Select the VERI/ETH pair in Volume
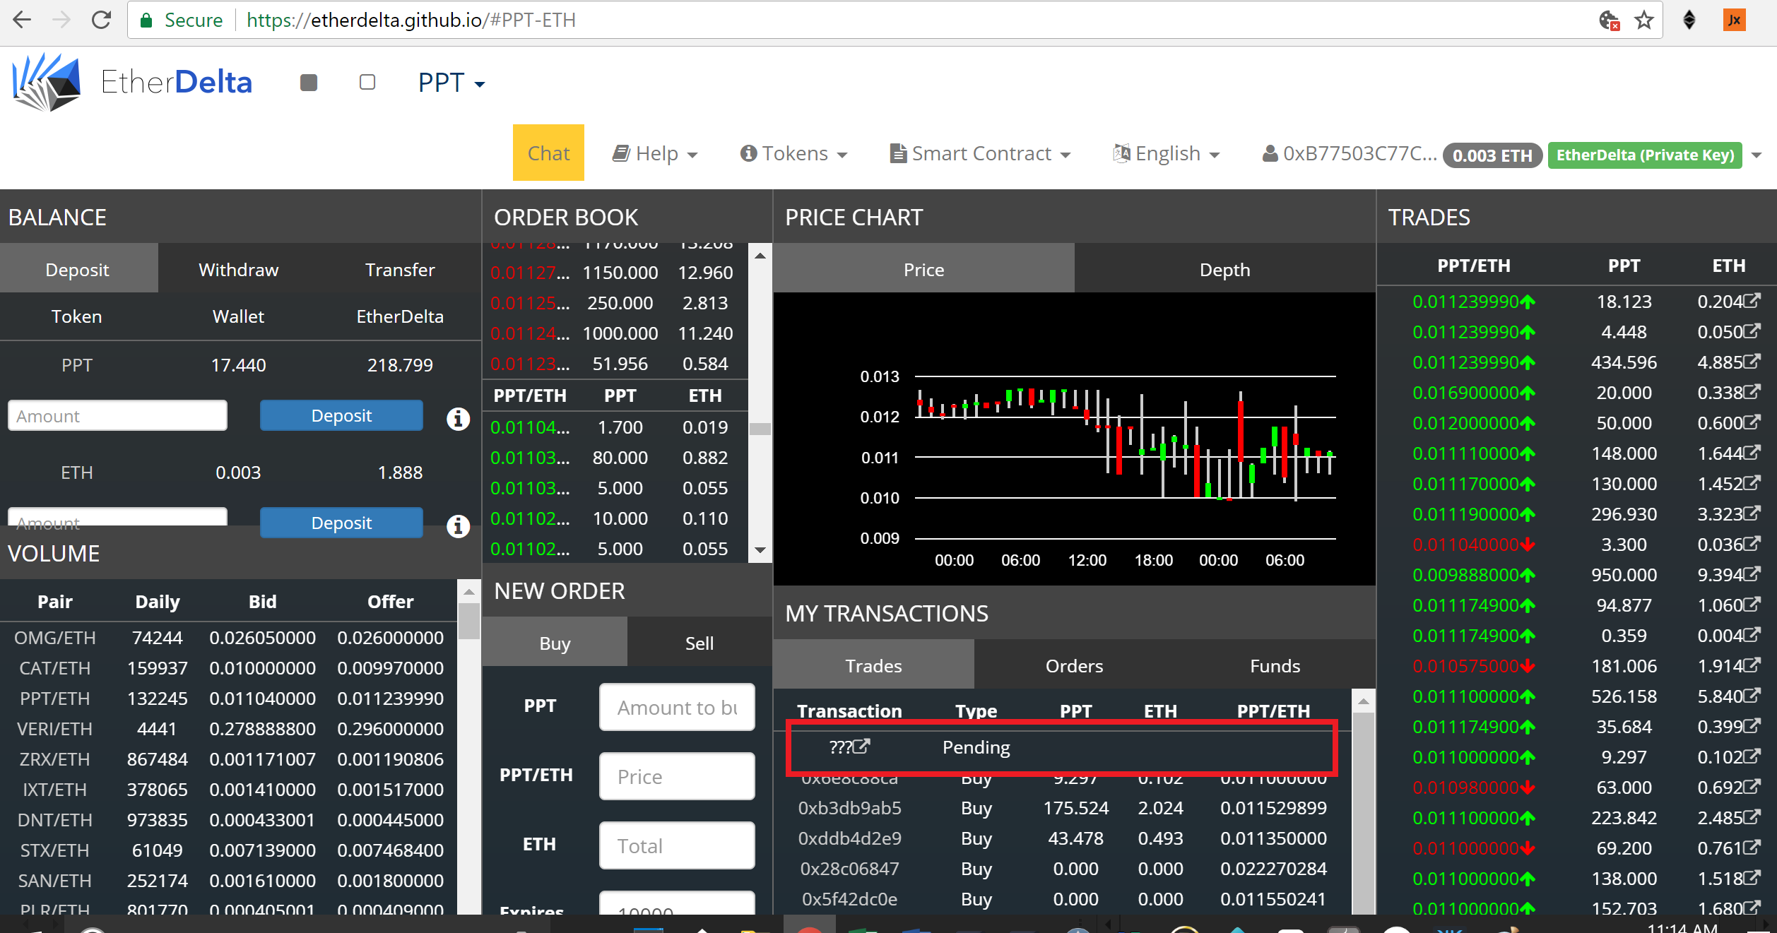Image resolution: width=1777 pixels, height=933 pixels. tap(55, 729)
